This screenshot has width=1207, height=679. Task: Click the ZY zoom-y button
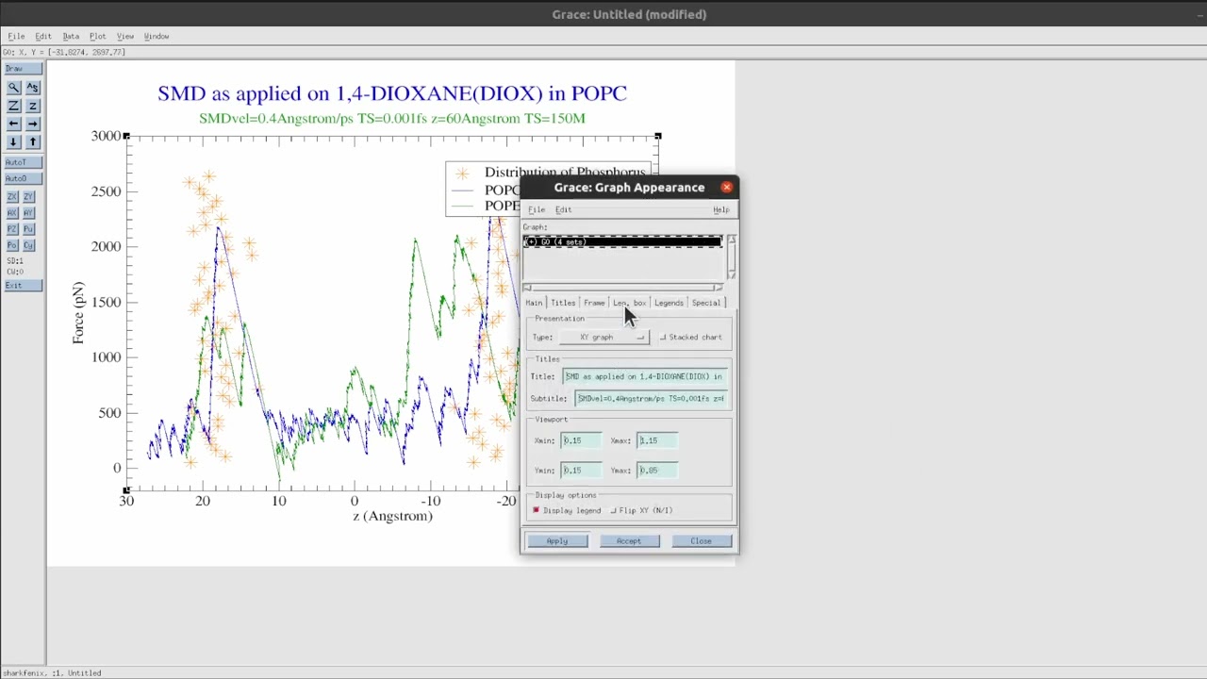(28, 196)
